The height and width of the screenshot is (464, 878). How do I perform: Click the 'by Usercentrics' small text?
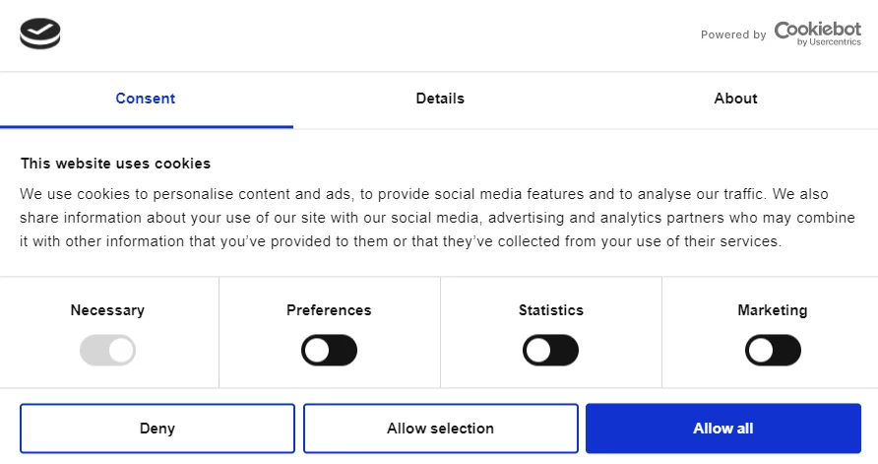pyautogui.click(x=829, y=42)
